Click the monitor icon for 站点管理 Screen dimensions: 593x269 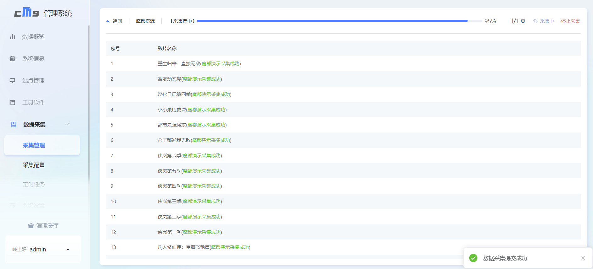13,81
